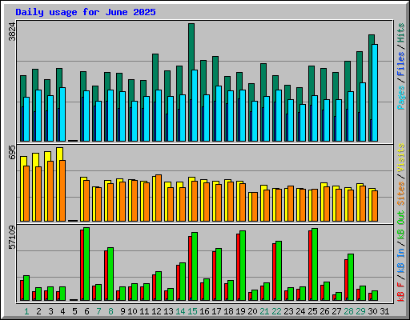Click day label 23 on the x-axis
Image resolution: width=410 pixels, height=320 pixels.
288,311
